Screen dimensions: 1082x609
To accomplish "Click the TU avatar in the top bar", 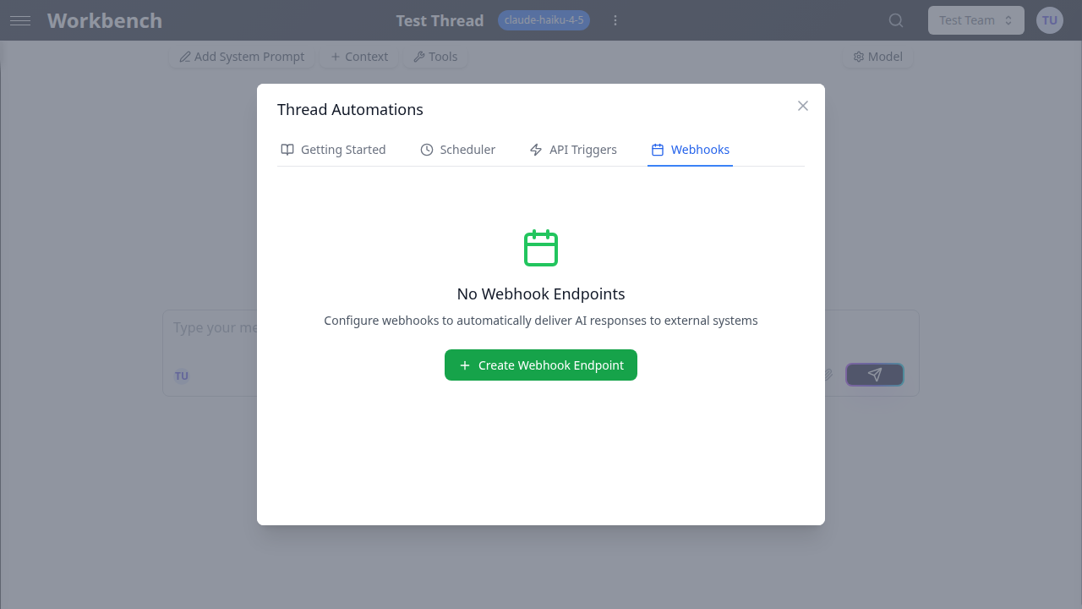I will [1049, 19].
